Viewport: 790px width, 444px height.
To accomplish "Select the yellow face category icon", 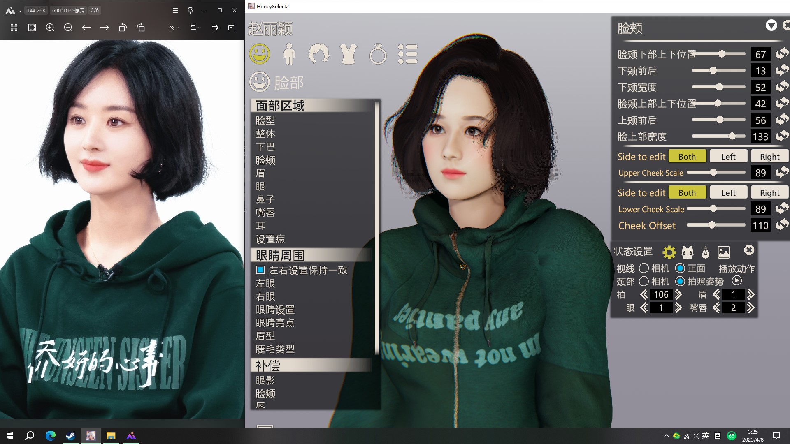I will [260, 54].
